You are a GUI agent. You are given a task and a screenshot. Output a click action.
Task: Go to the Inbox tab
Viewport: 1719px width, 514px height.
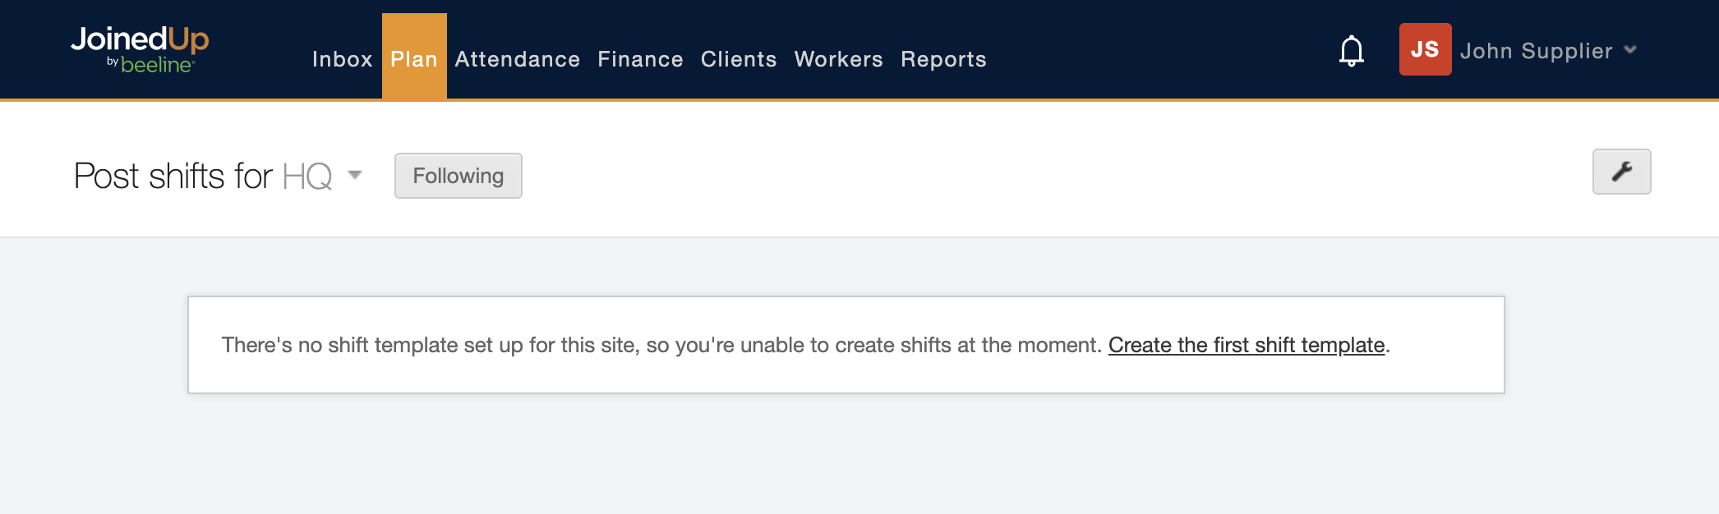coord(342,59)
